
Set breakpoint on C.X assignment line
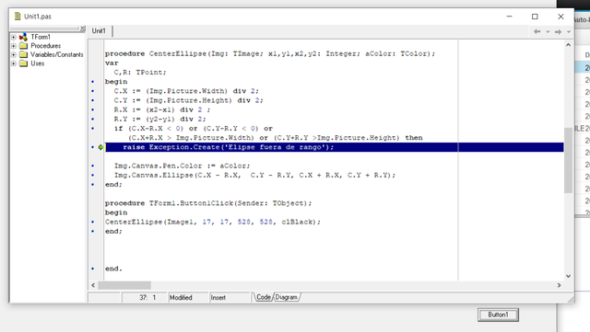tap(93, 91)
